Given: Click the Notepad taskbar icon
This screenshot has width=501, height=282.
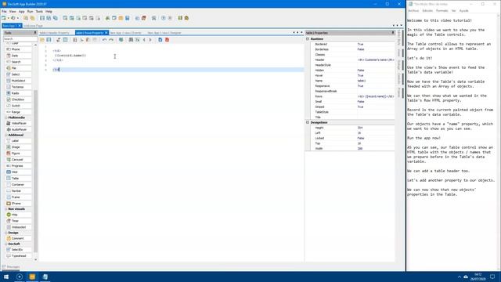Looking at the screenshot, I should point(45,277).
